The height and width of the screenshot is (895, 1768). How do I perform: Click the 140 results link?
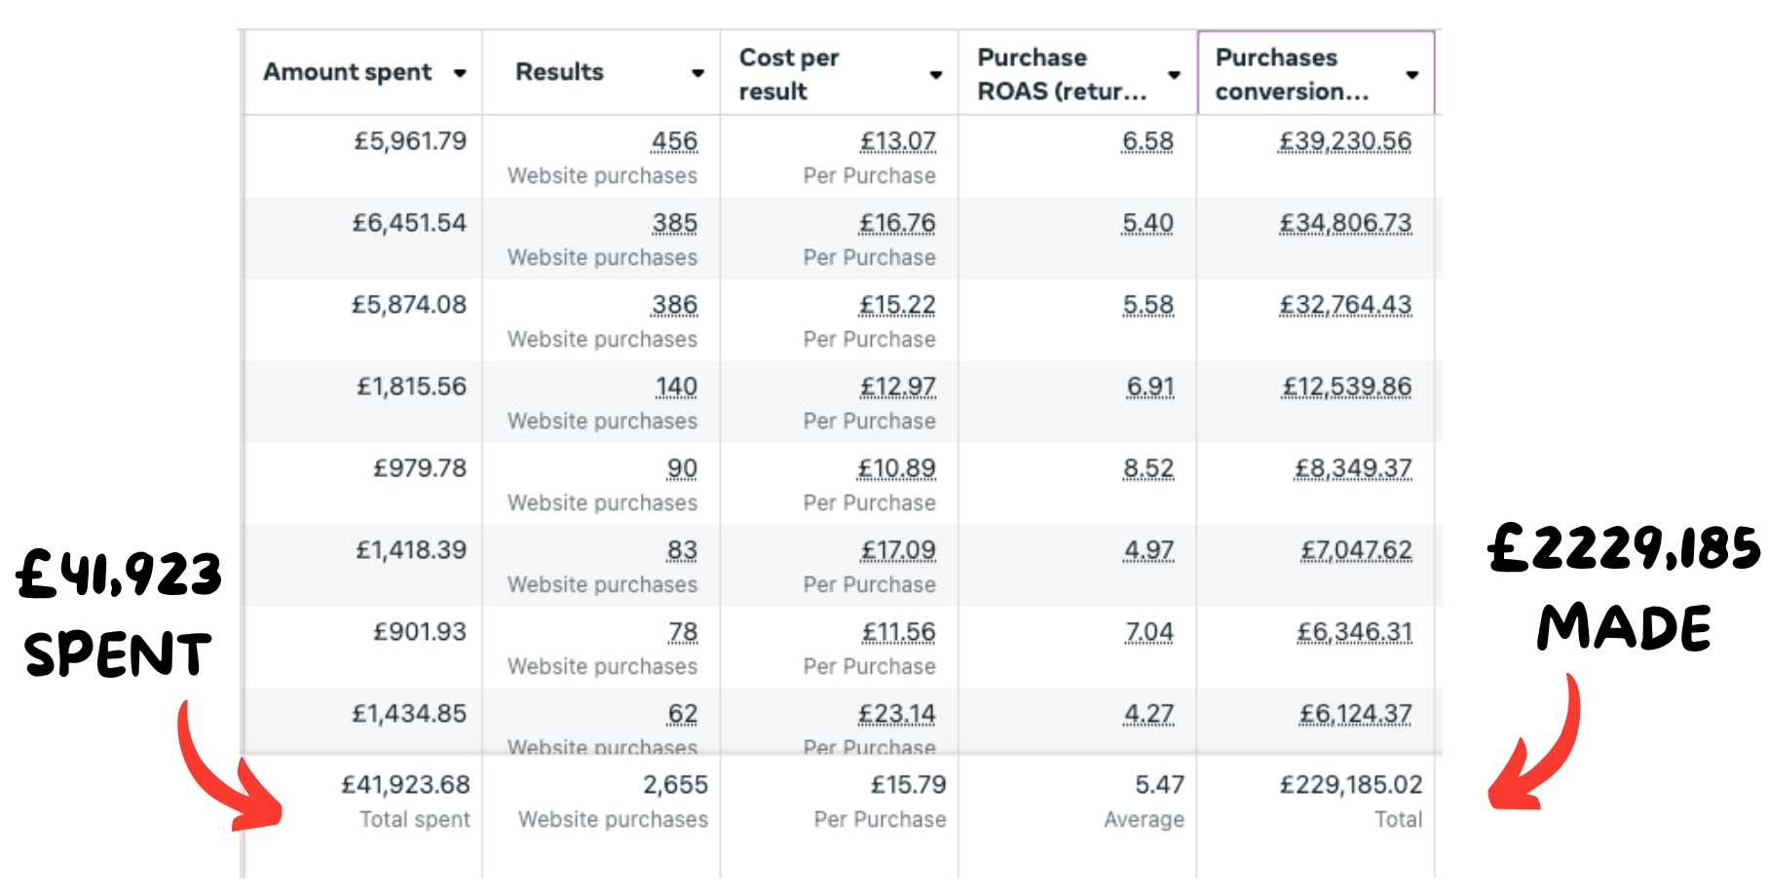[676, 387]
